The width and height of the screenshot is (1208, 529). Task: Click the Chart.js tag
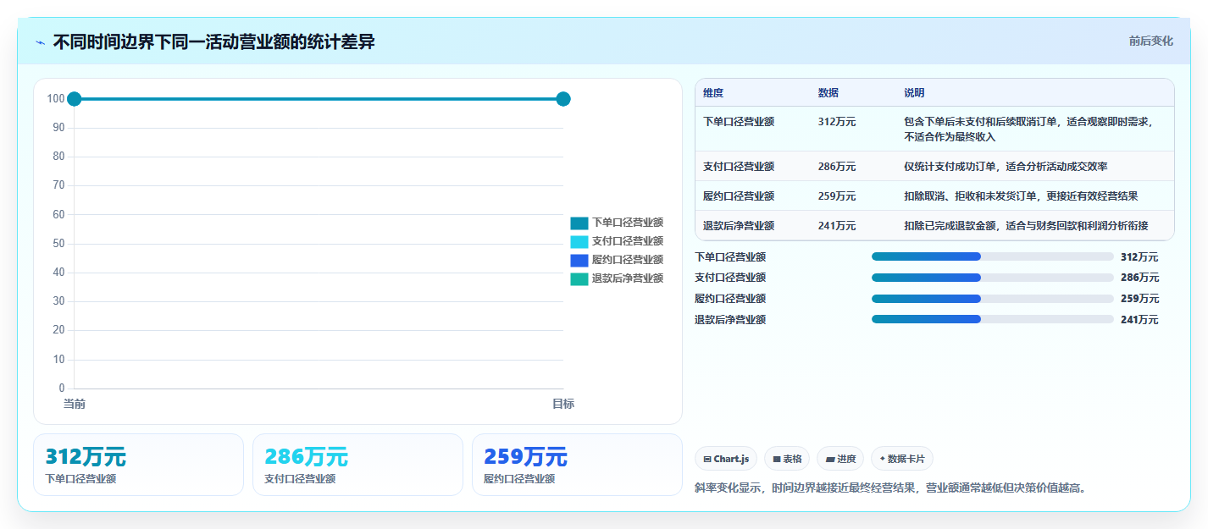pos(726,459)
